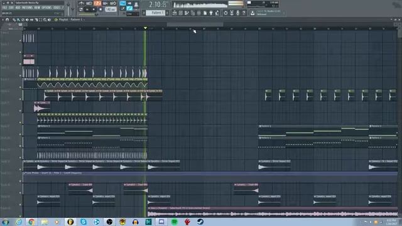Viewport: 402px width, 226px height.
Task: Click the yellow playhead marker on timeline
Action: click(145, 28)
